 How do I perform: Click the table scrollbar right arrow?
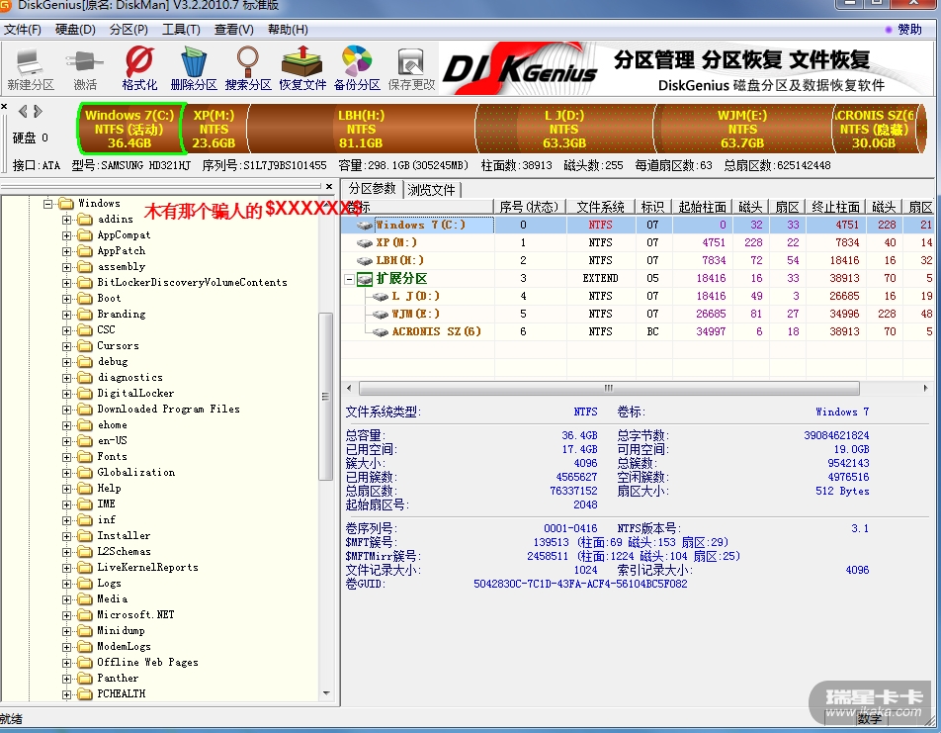click(925, 388)
